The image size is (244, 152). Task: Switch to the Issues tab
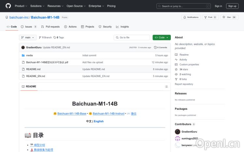(29, 27)
